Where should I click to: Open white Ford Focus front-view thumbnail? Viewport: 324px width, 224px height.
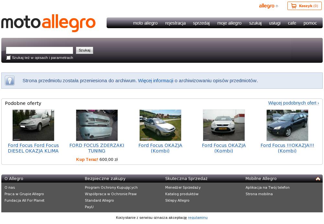(x=224, y=125)
